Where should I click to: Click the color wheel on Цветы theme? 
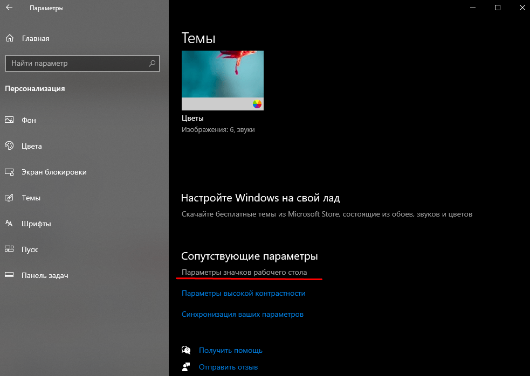pos(257,104)
